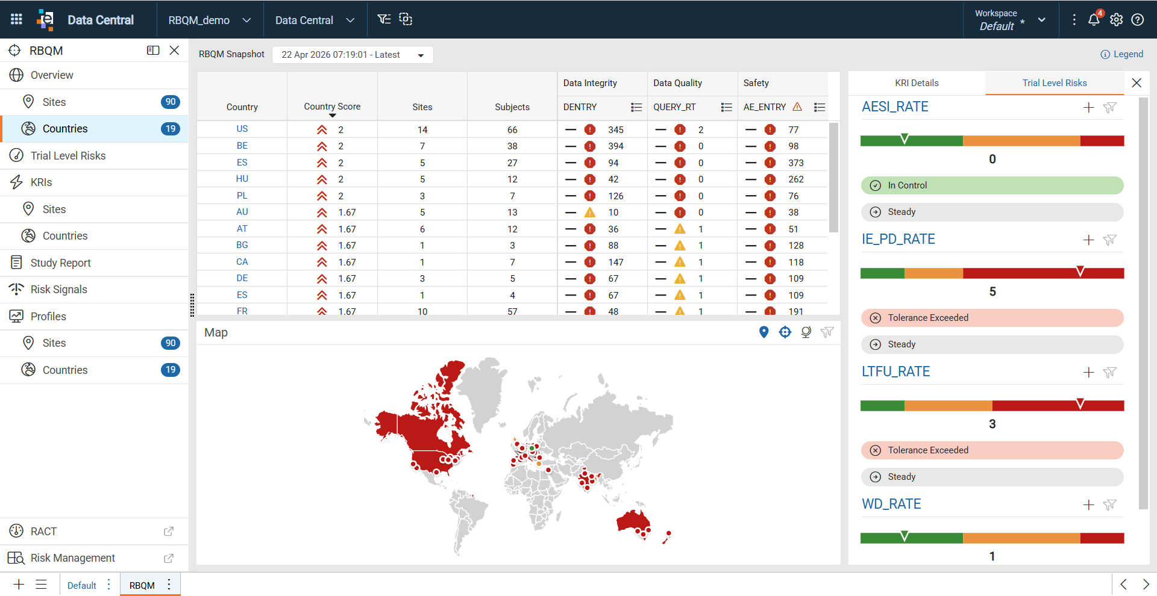The height and width of the screenshot is (596, 1157).
Task: Toggle the RBQM sidebar panel layout icon
Action: pos(153,51)
